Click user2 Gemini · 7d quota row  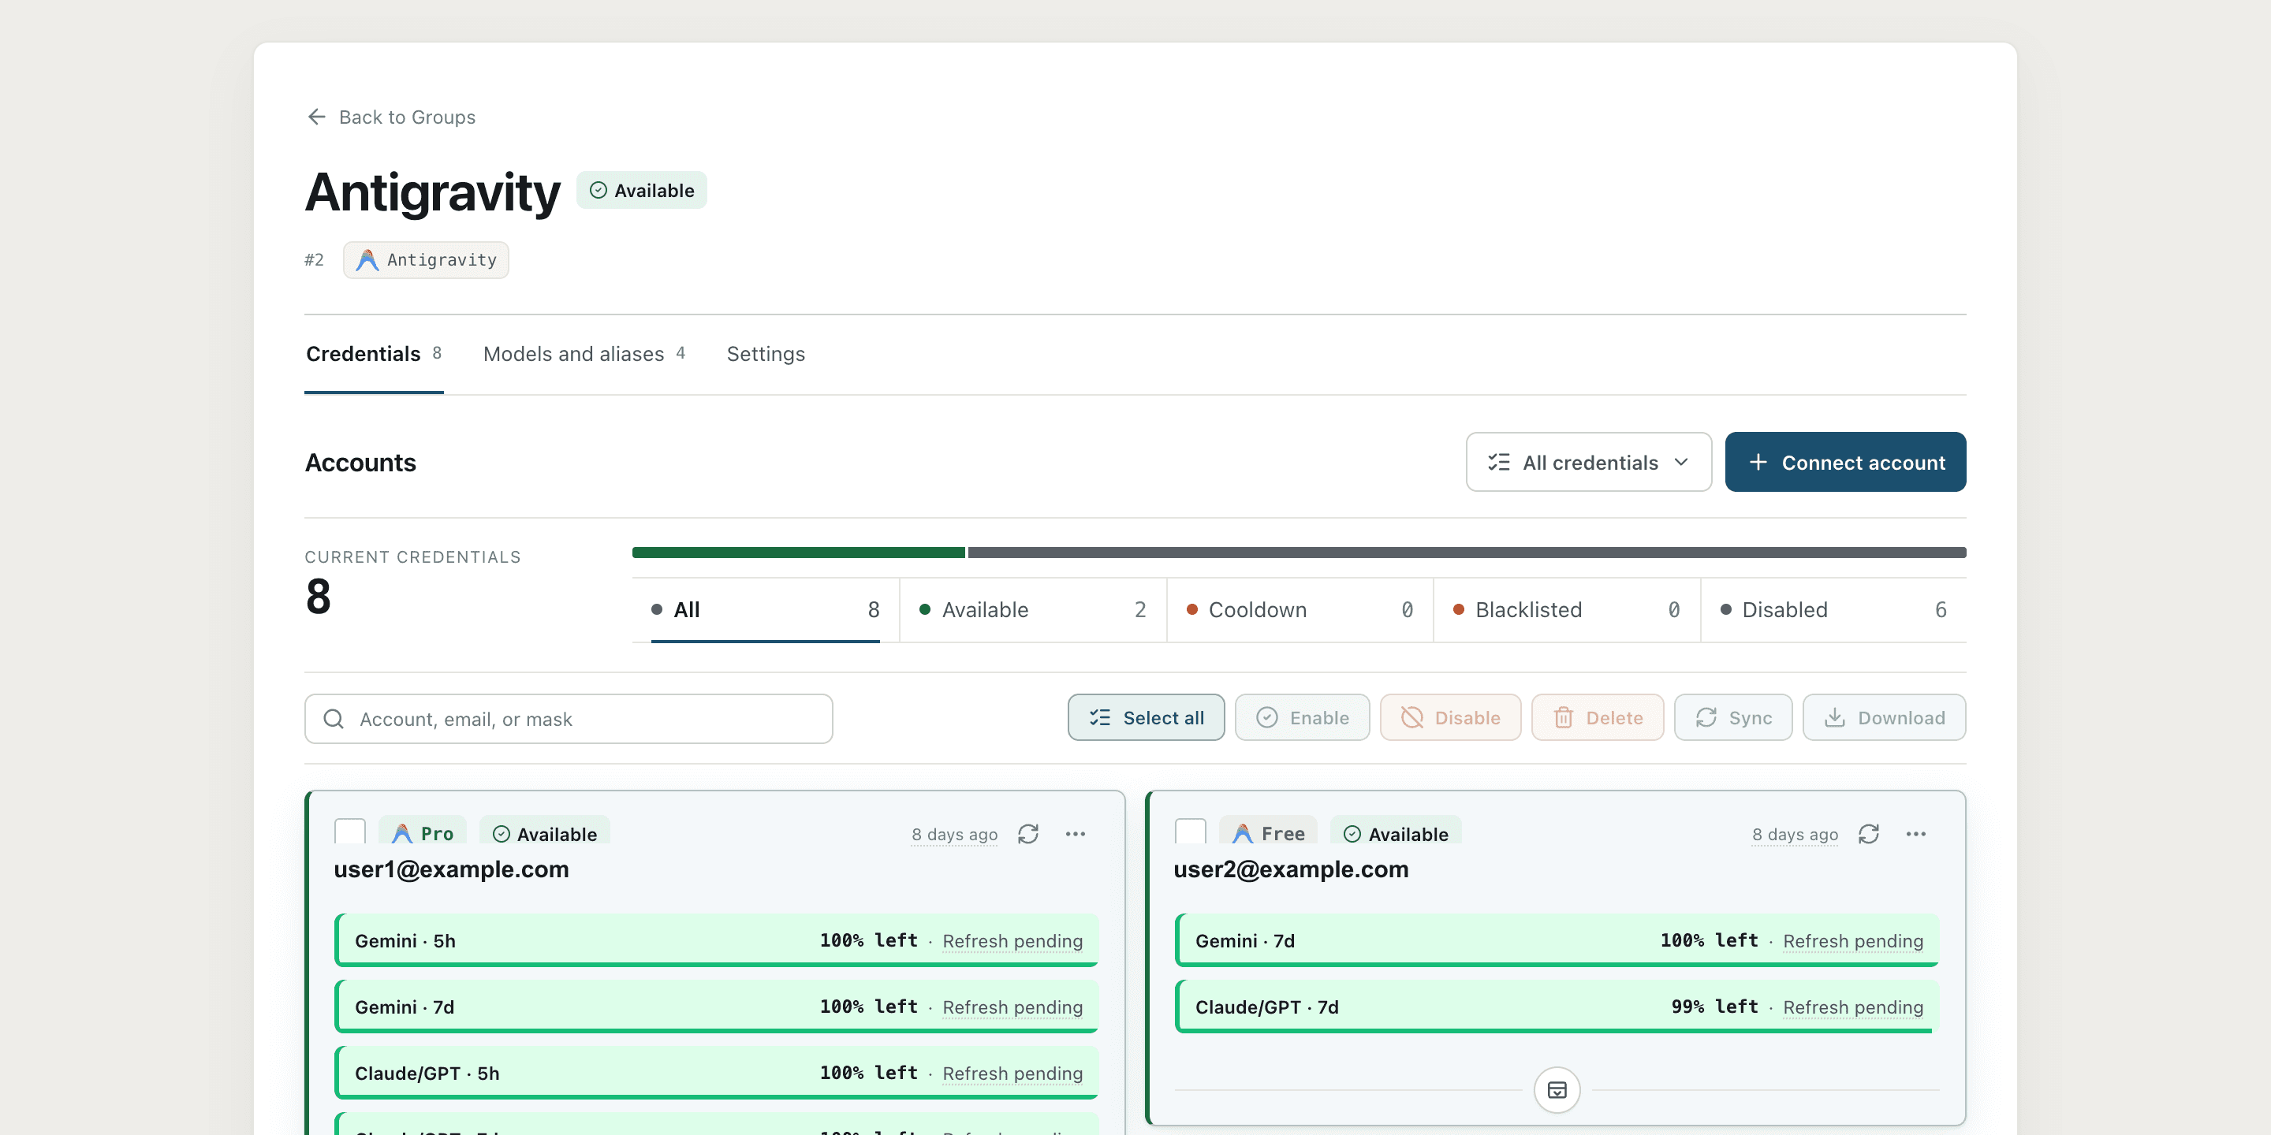coord(1557,940)
